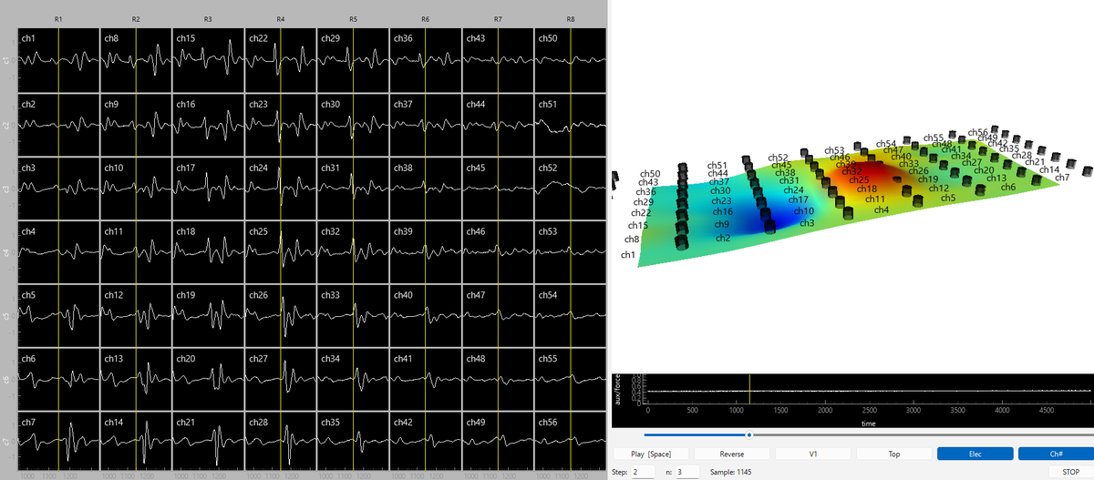Click the ch33 plot in grid
The height and width of the screenshot is (480, 1094).
point(353,316)
